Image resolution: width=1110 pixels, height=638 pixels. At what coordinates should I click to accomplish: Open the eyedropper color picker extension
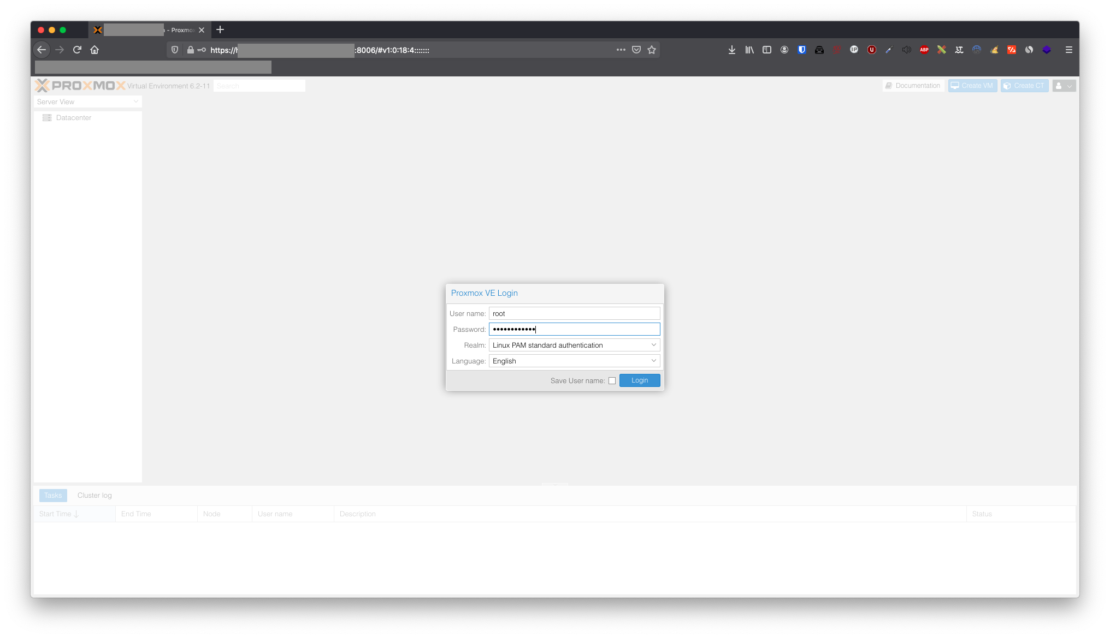tap(889, 50)
